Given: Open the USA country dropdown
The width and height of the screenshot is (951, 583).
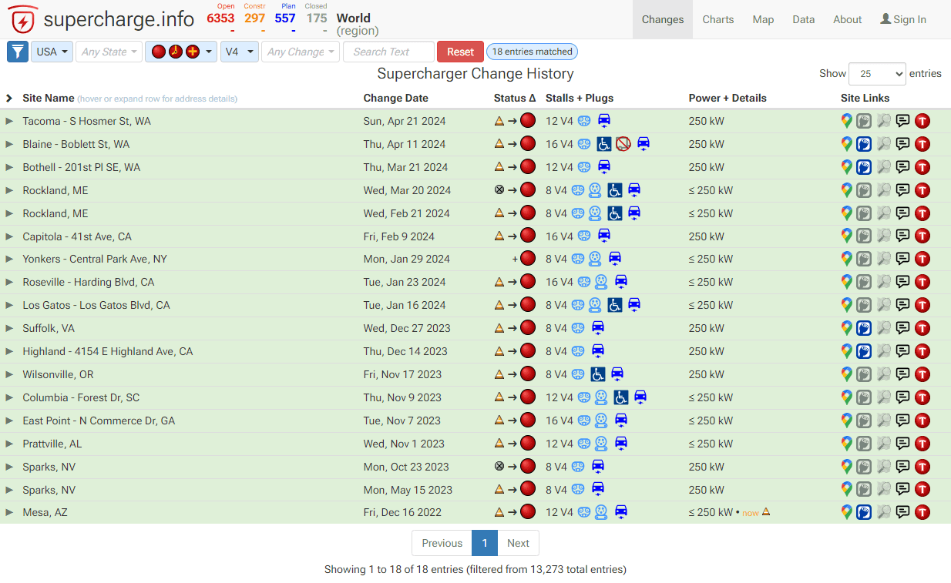Looking at the screenshot, I should click(52, 52).
